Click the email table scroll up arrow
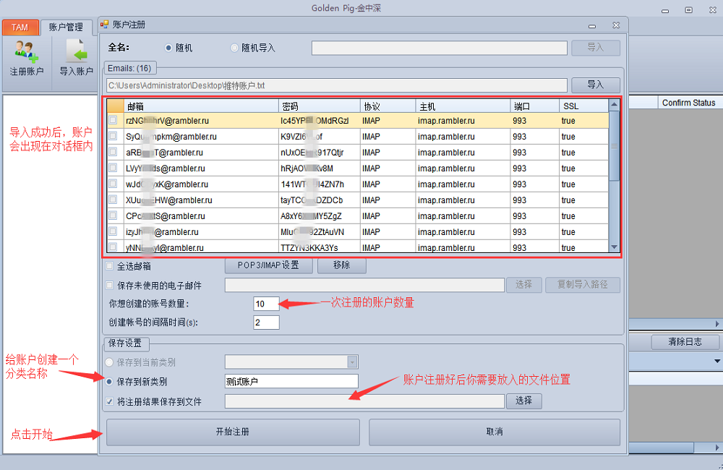723x470 pixels. click(x=614, y=104)
